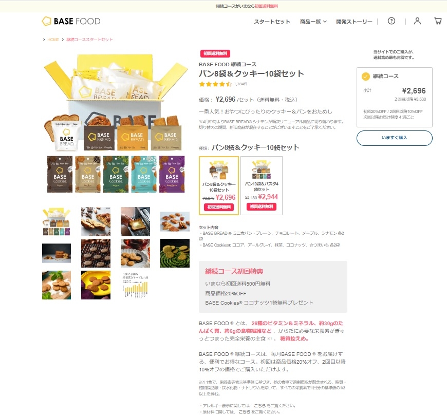Open the こちら allergy information link
Image resolution: width=447 pixels, height=415 pixels.
pyautogui.click(x=259, y=406)
